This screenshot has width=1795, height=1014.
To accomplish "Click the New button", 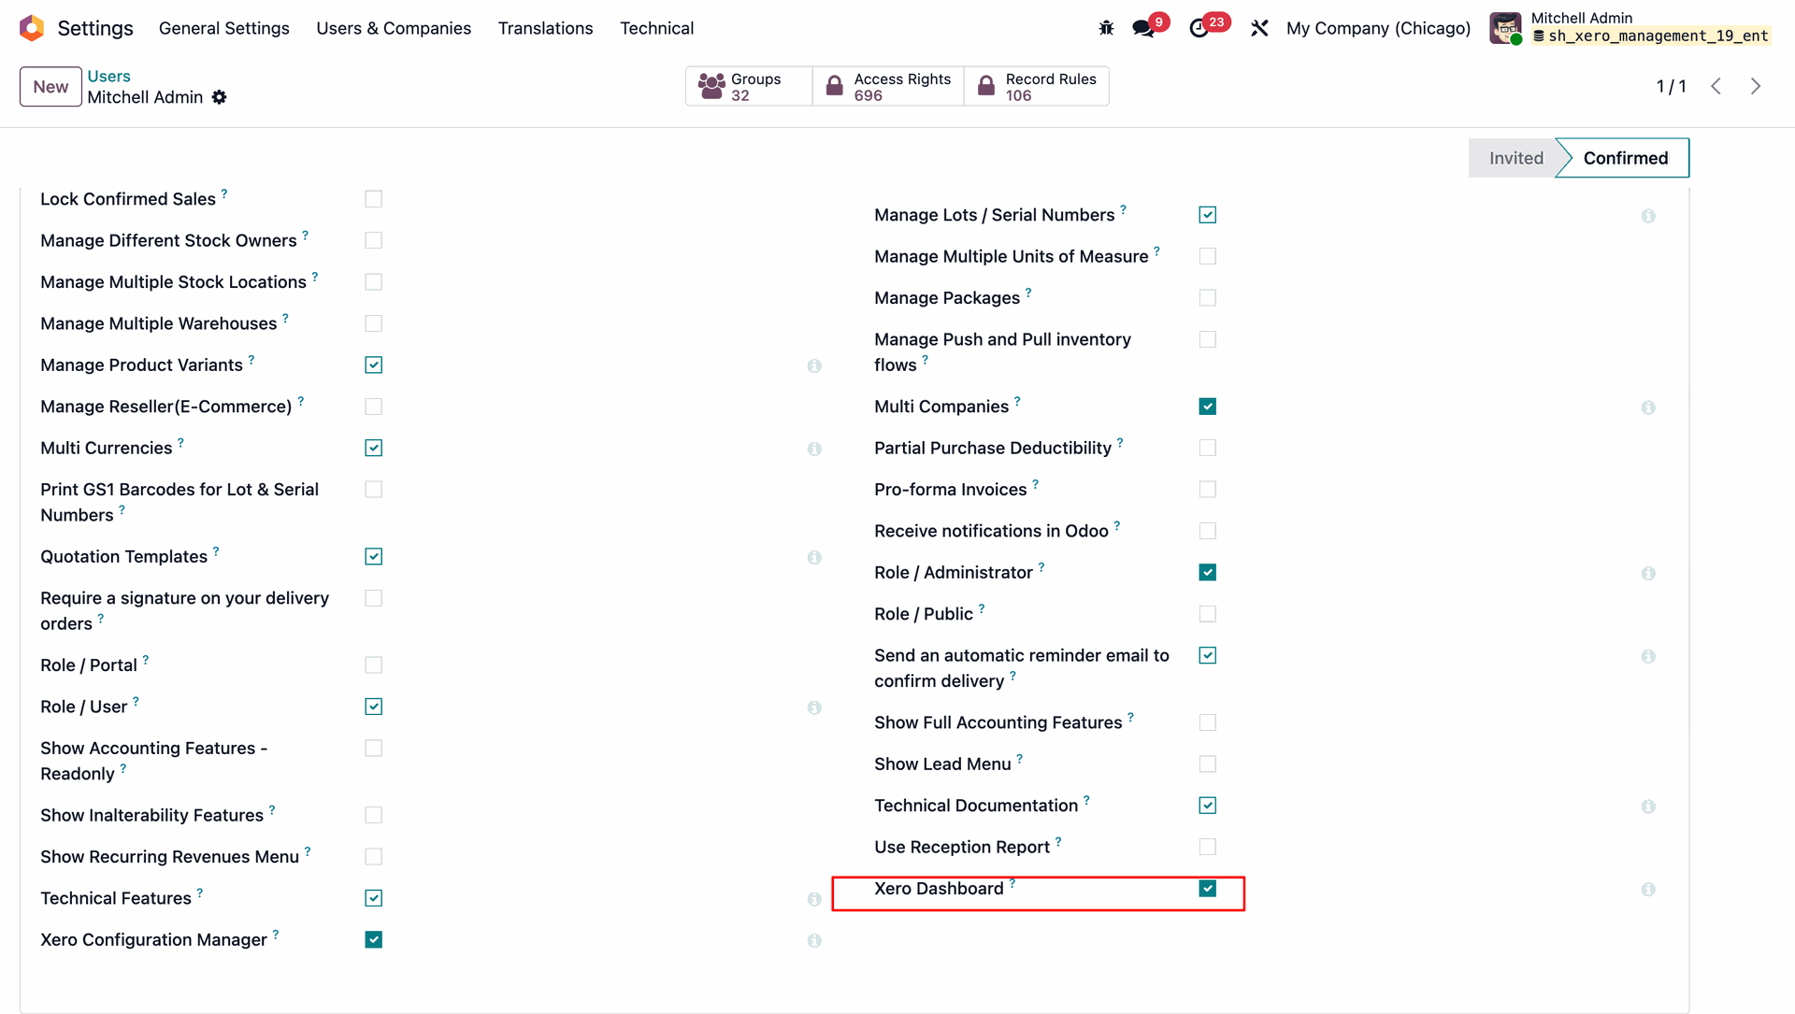I will pos(50,87).
